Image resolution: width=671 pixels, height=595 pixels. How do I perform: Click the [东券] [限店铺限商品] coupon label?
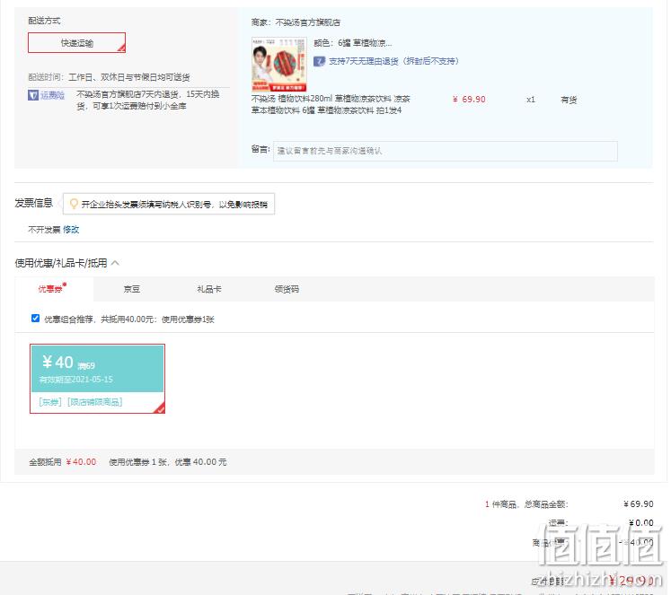click(81, 402)
